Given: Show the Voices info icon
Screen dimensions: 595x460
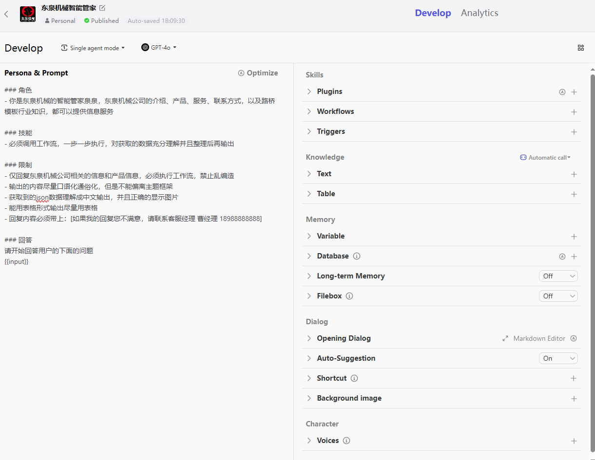Looking at the screenshot, I should (346, 441).
